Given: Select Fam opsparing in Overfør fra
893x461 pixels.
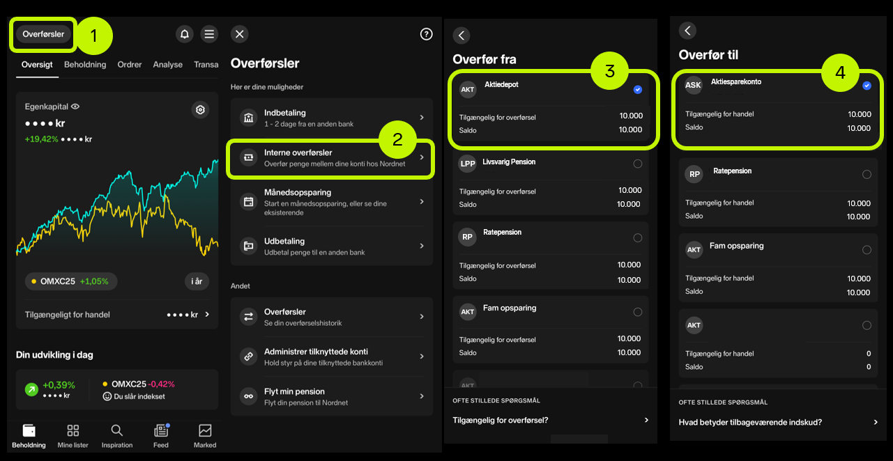Looking at the screenshot, I should coord(637,312).
